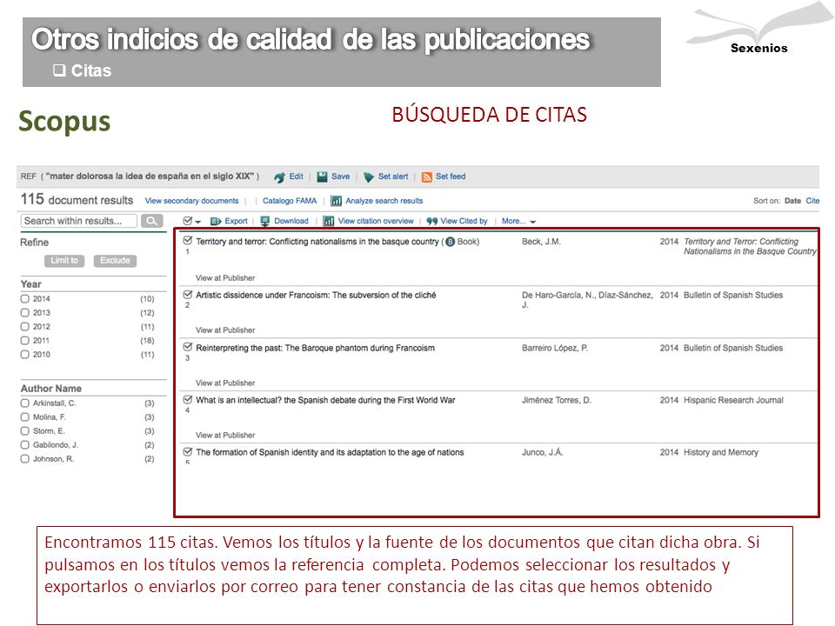The width and height of the screenshot is (835, 626).
Task: Uncheck the Reinterpreting the past result checkbox
Action: pos(188,347)
